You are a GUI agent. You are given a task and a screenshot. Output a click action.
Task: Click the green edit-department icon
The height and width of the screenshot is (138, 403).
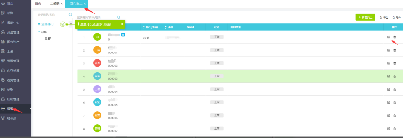[62, 24]
